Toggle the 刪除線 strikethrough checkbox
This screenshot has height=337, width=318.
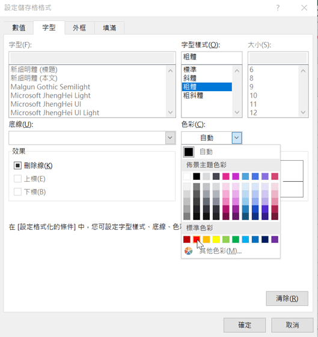pos(17,166)
